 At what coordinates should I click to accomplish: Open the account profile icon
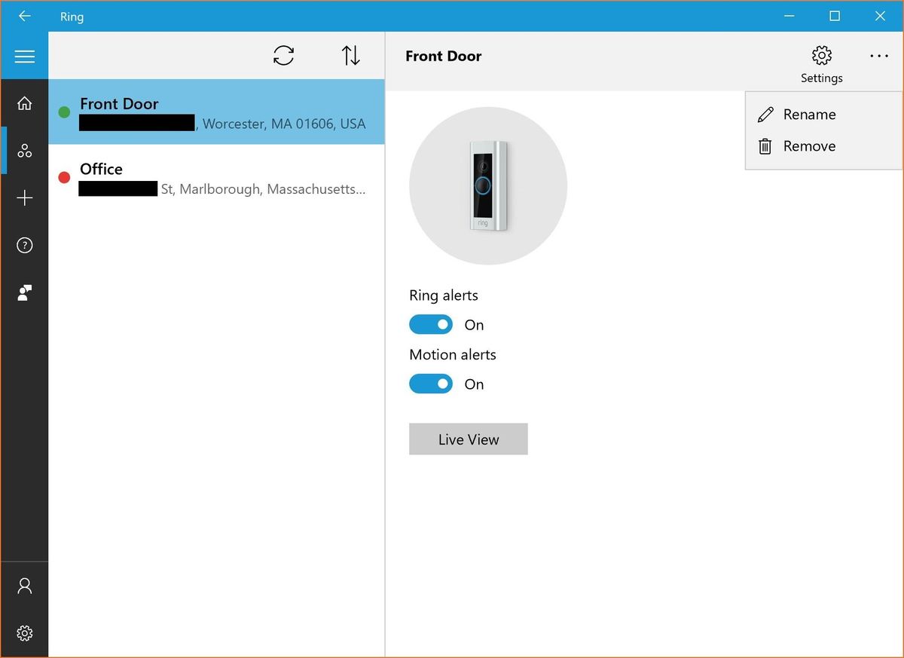pyautogui.click(x=25, y=585)
